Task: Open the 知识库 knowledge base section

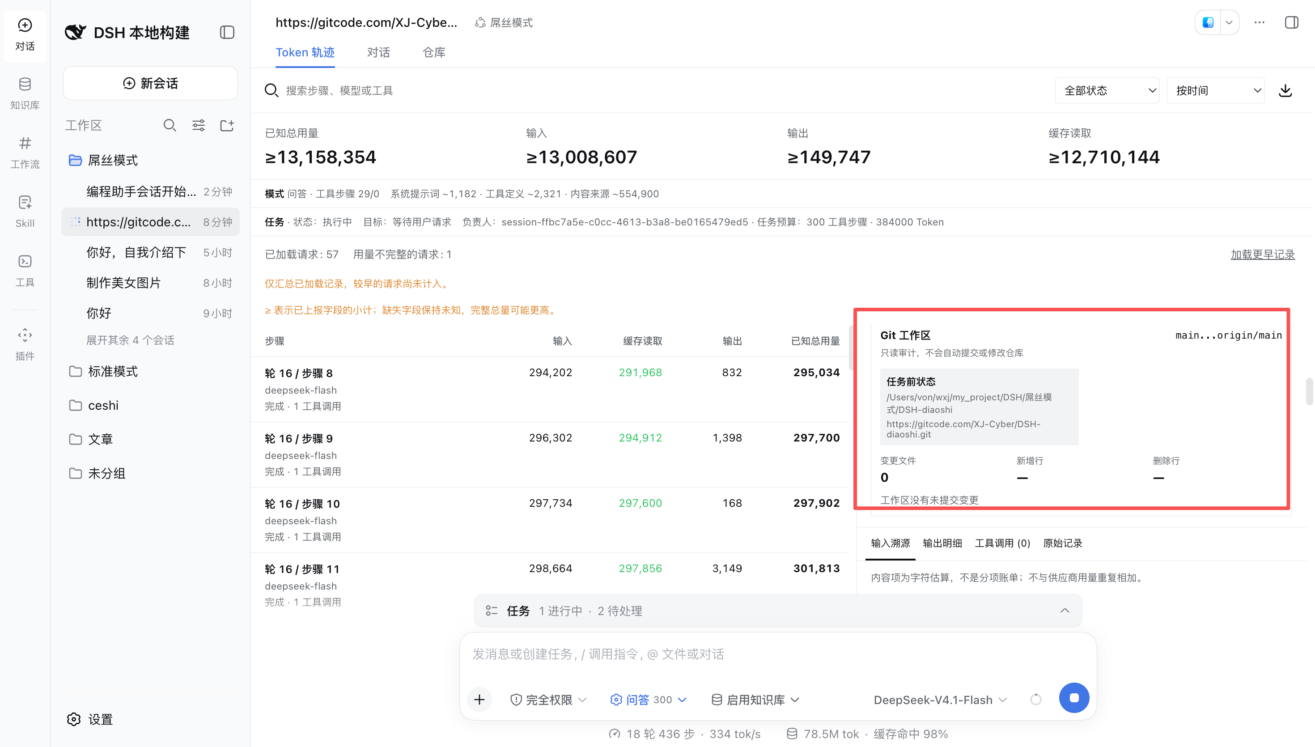Action: (x=25, y=93)
